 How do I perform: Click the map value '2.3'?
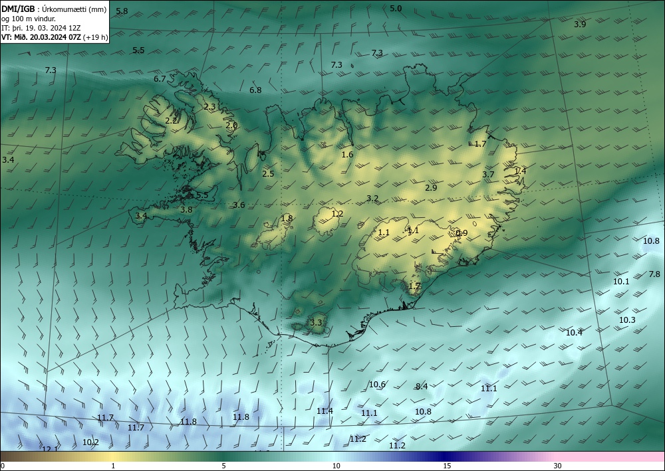pos(209,106)
